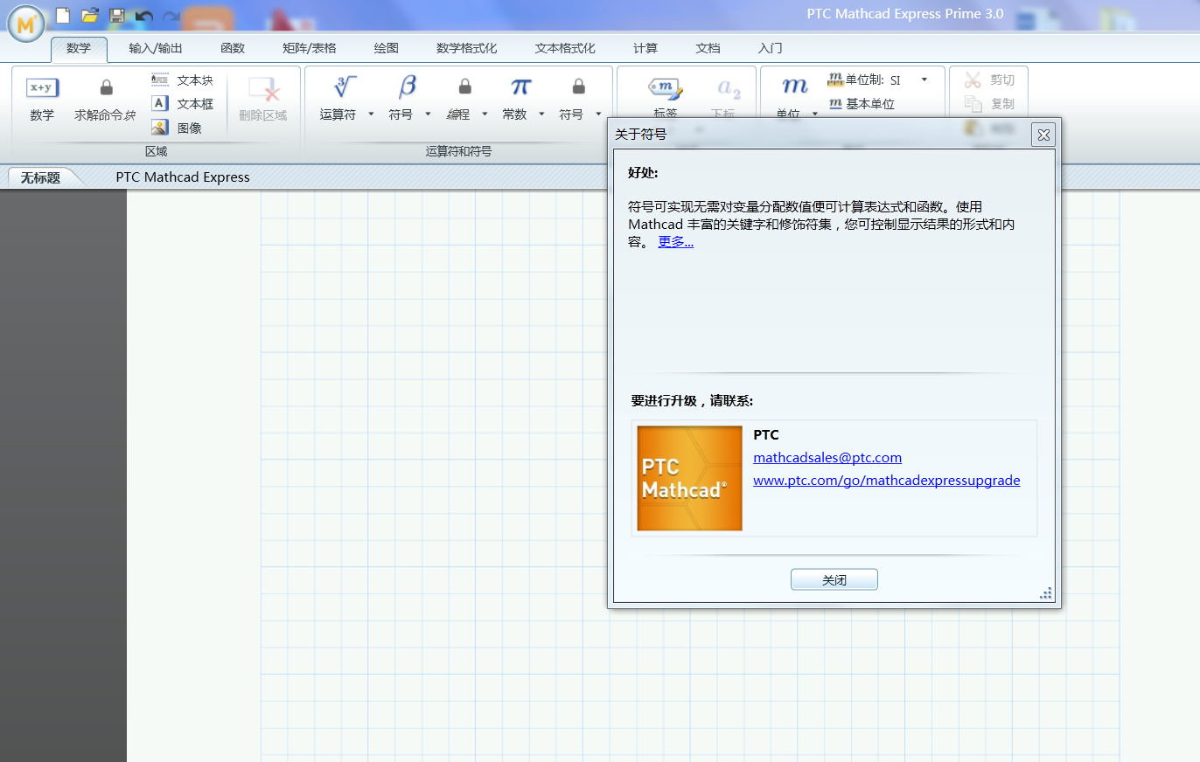
Task: Click the open file folder icon
Action: pyautogui.click(x=89, y=15)
